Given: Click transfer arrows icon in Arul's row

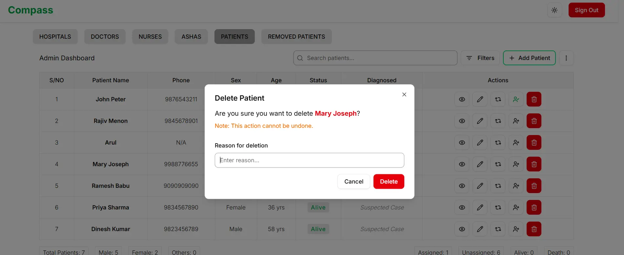Looking at the screenshot, I should click(x=498, y=143).
